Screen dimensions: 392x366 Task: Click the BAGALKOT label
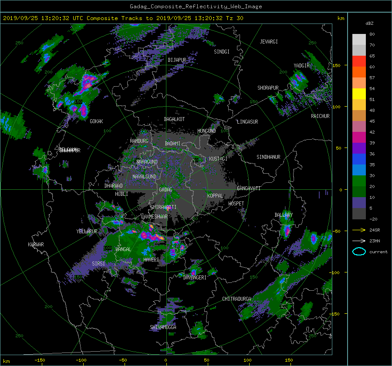click(x=174, y=119)
